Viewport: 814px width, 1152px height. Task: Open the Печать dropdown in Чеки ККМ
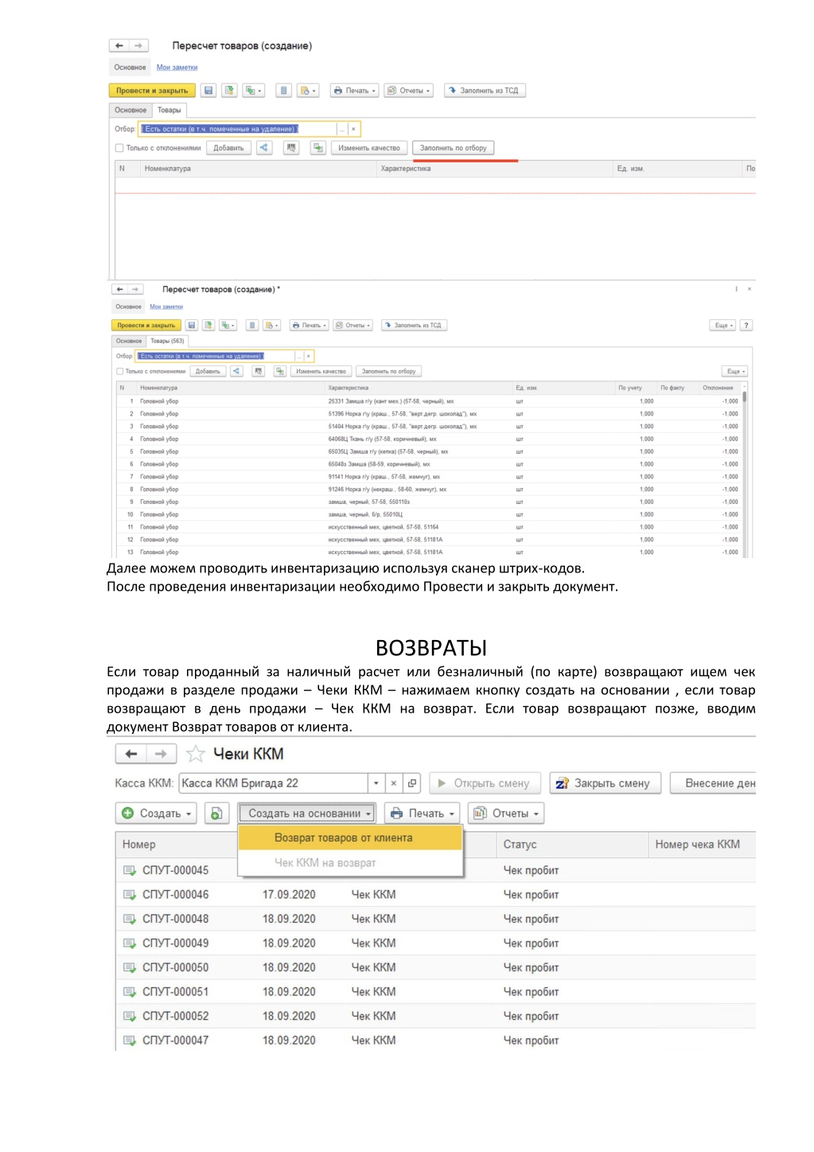point(423,813)
